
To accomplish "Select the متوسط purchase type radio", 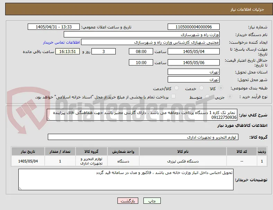I will pyautogui.click(x=207, y=97).
